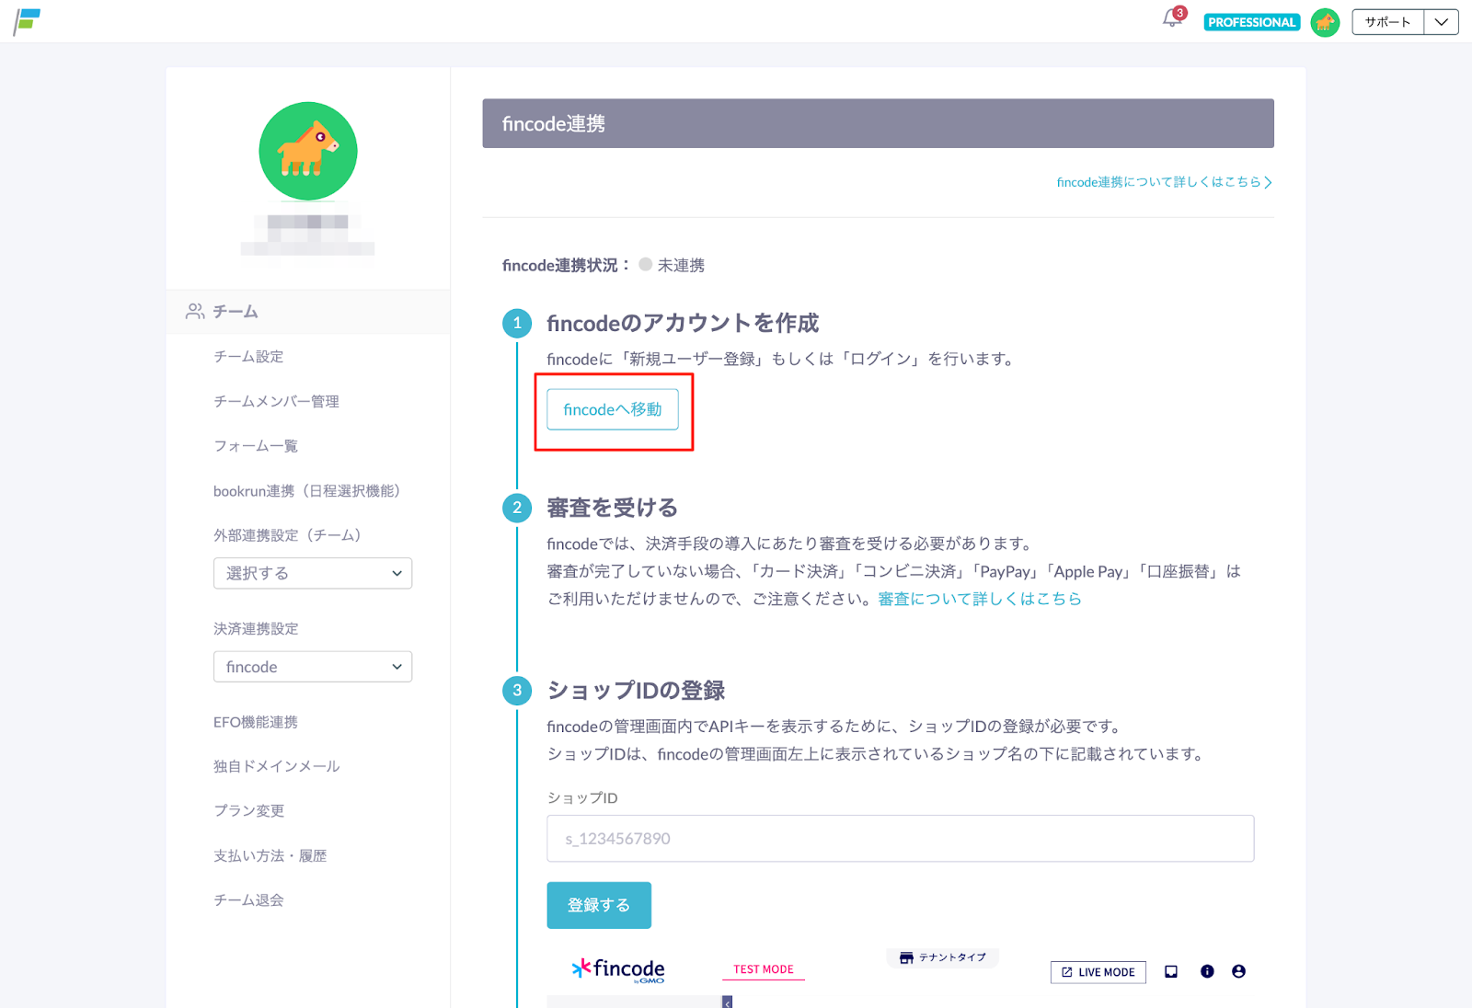Image resolution: width=1472 pixels, height=1008 pixels.
Task: Select the チーム section header
Action: click(308, 312)
